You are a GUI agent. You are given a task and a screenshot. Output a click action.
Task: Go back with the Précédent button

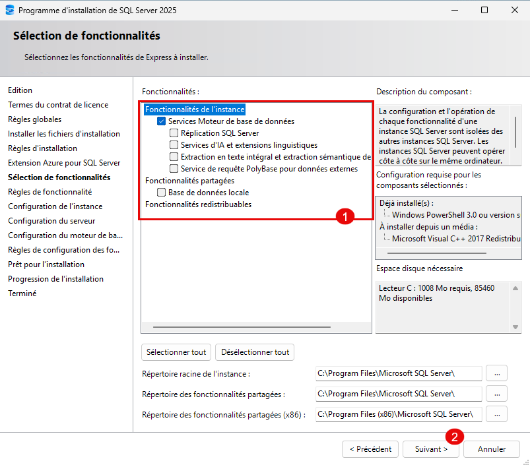[x=370, y=449]
